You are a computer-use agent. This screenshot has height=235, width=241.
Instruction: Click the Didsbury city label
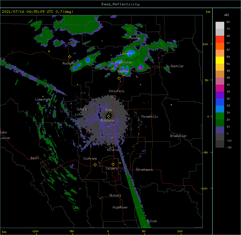tap(107, 120)
